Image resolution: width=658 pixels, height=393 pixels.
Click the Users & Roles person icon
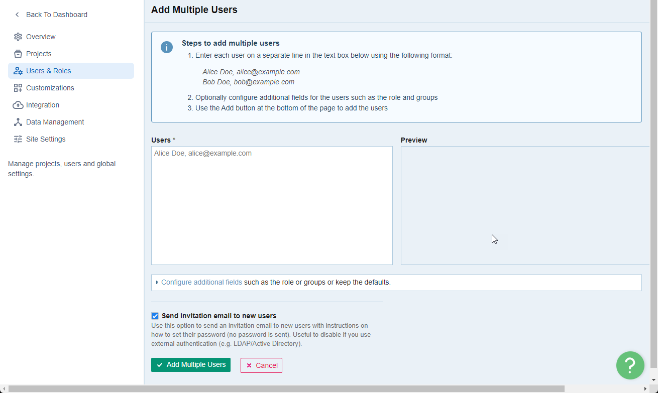pos(18,71)
